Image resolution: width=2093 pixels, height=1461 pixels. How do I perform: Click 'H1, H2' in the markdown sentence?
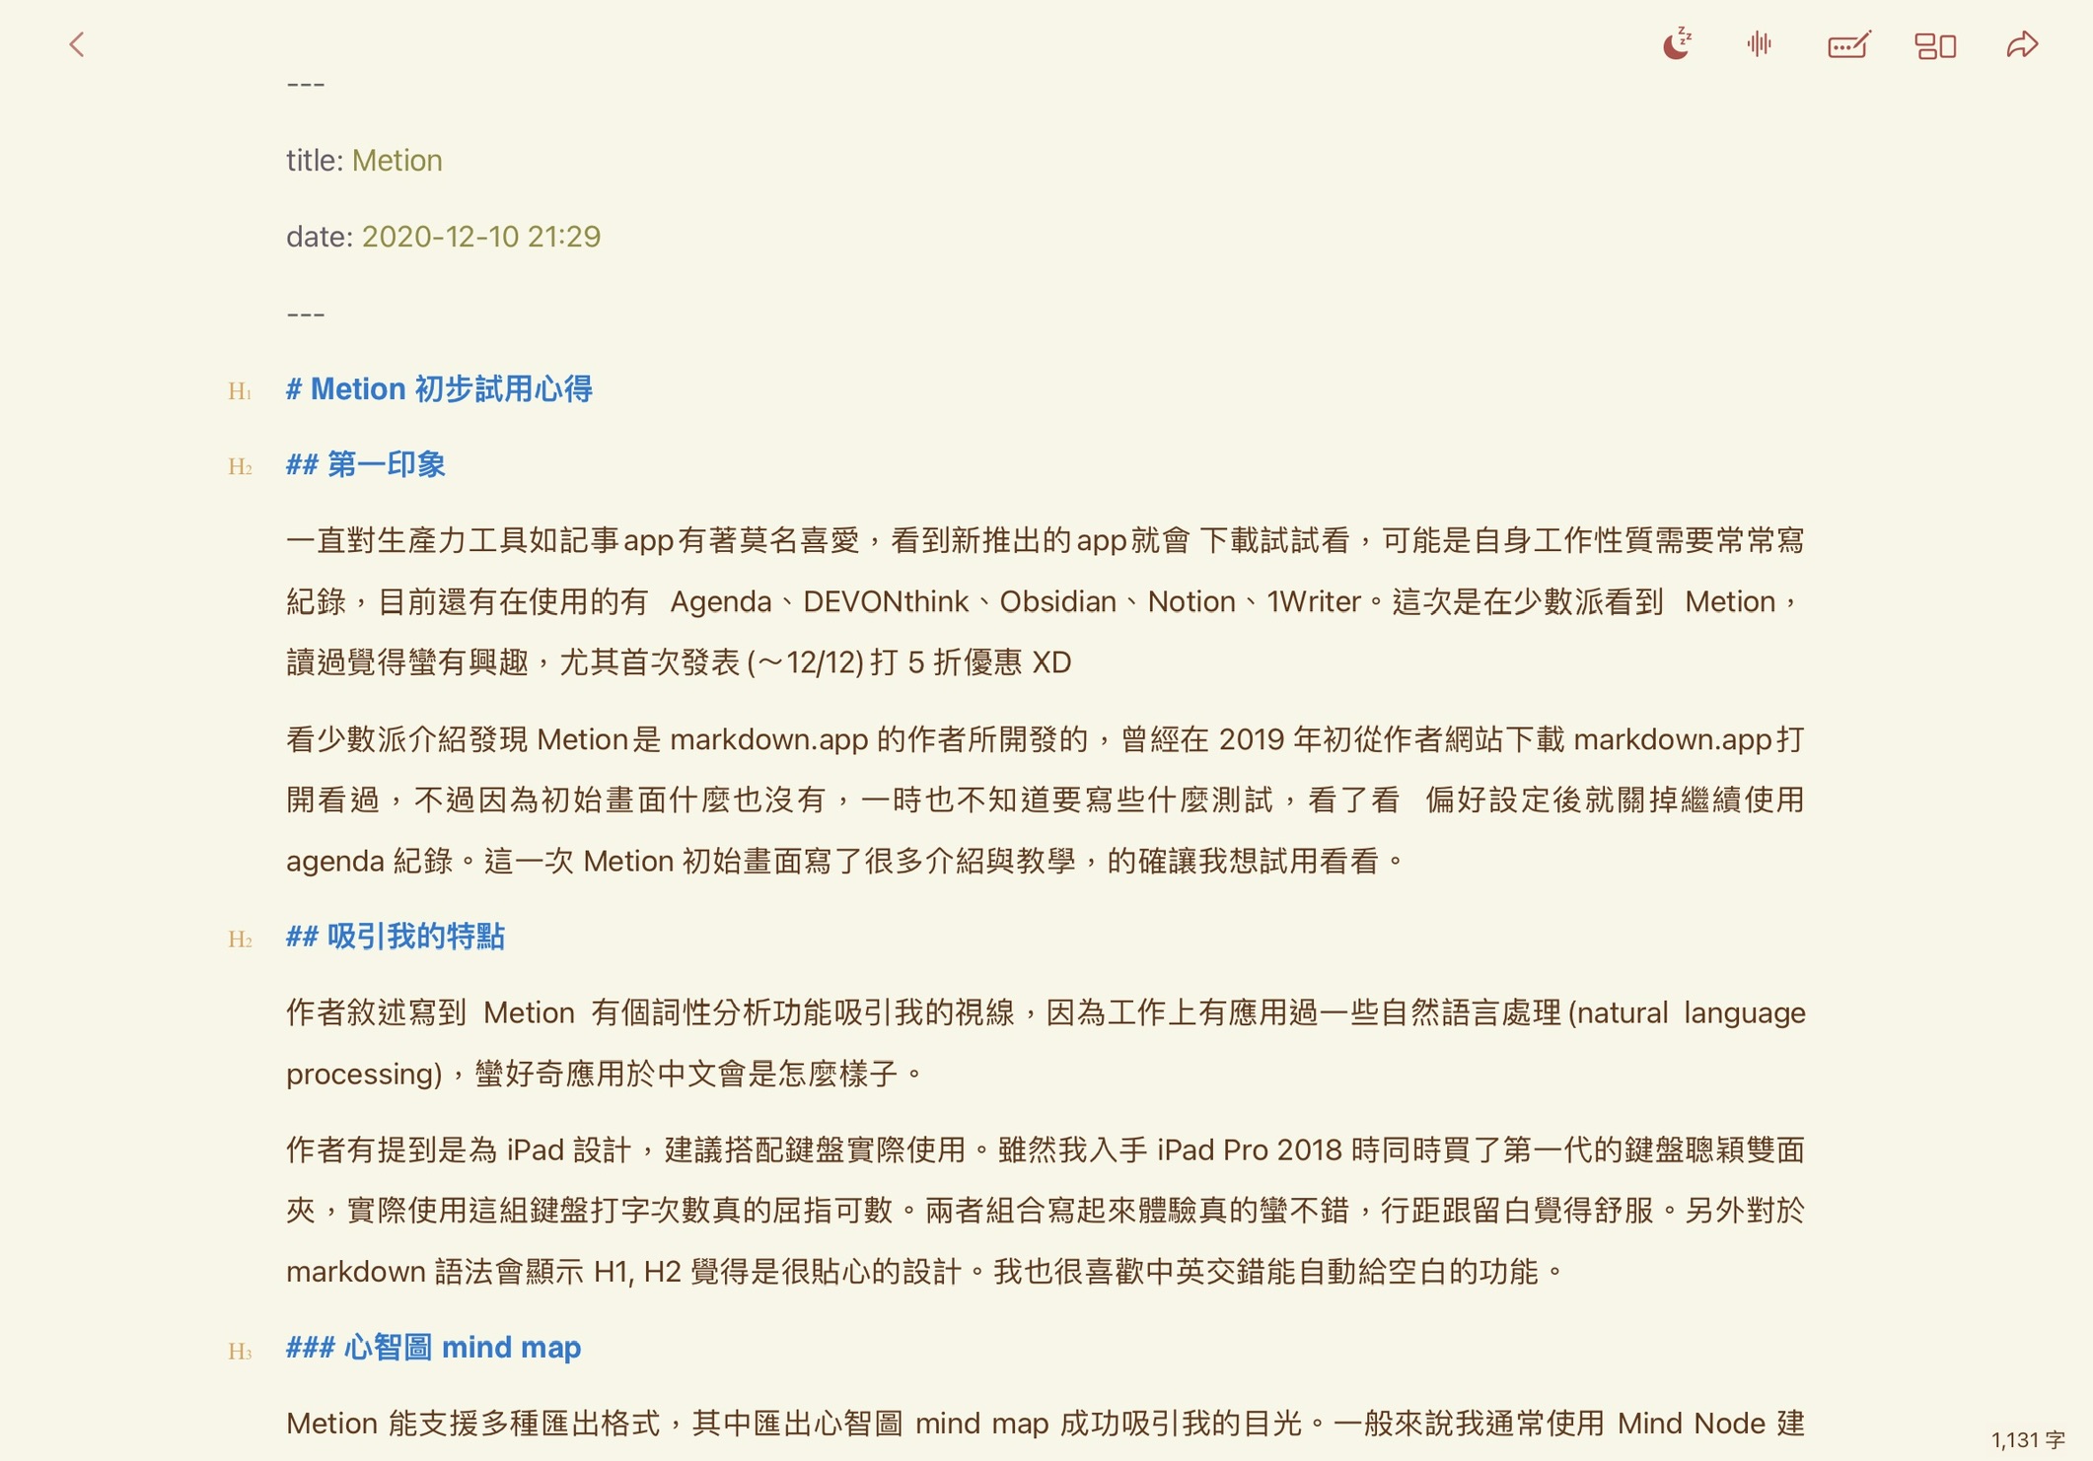[637, 1272]
